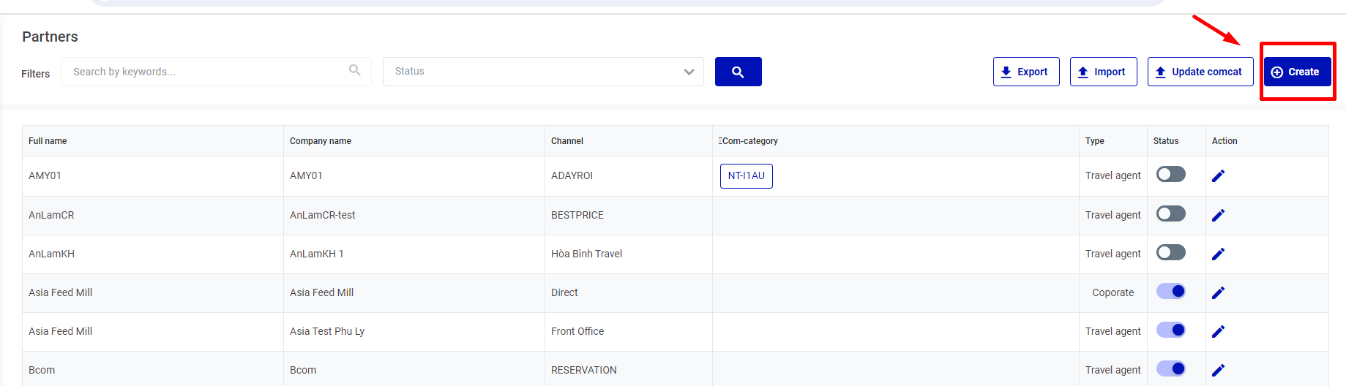Open the edit icon for Asia Test Phu Ly

tap(1218, 332)
